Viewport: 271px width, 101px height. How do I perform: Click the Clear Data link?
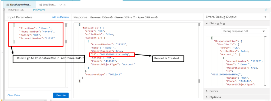click(x=13, y=95)
